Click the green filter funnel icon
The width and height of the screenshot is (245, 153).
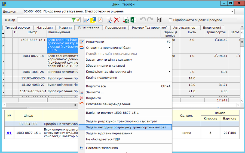[73, 20]
